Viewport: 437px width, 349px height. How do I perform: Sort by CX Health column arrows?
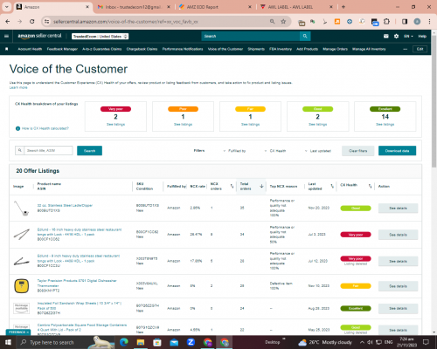tap(370, 186)
